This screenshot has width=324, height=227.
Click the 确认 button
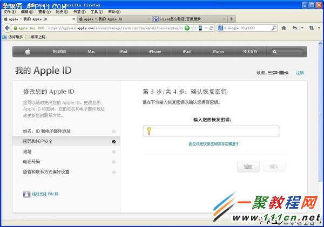click(x=274, y=167)
